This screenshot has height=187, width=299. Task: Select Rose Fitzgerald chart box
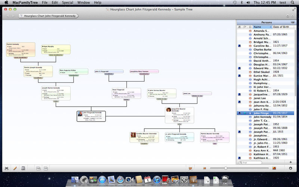pyautogui.click(x=126, y=93)
